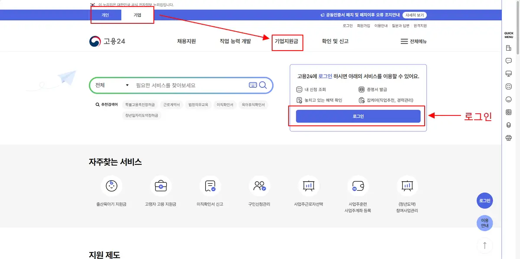Click 잡케어(직업추천, 경력관리) item

click(386, 100)
